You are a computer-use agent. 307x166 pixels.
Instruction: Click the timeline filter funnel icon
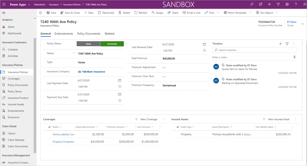[287, 44]
